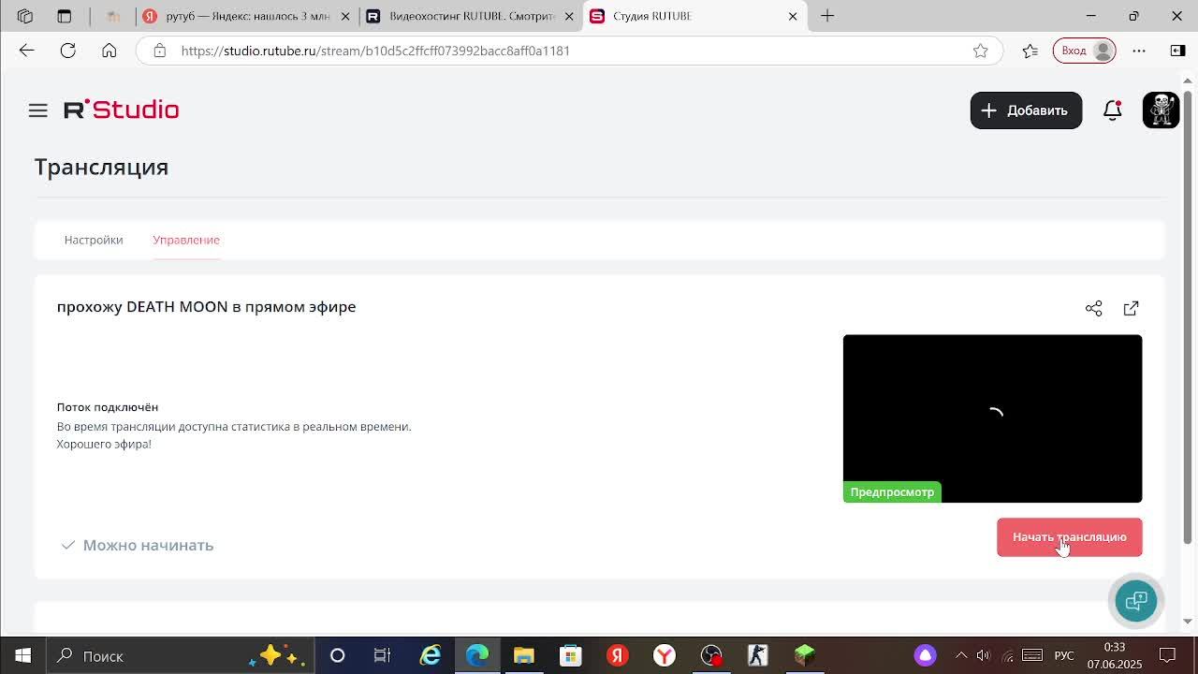The image size is (1198, 674).
Task: Open the tab actions menu icon
Action: (64, 16)
